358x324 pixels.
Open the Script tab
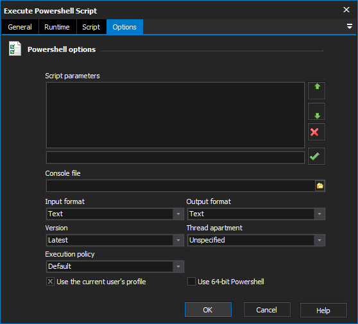click(x=91, y=27)
